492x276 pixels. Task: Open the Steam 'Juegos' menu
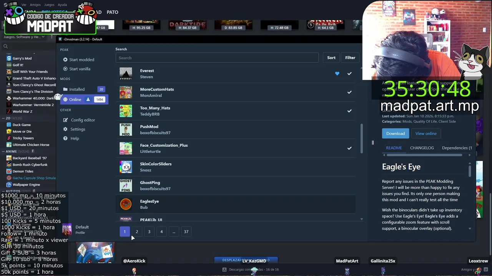49,5
